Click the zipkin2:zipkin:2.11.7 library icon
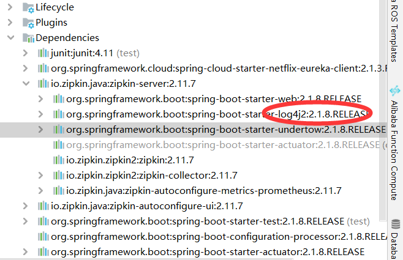The height and width of the screenshot is (260, 403). point(59,160)
